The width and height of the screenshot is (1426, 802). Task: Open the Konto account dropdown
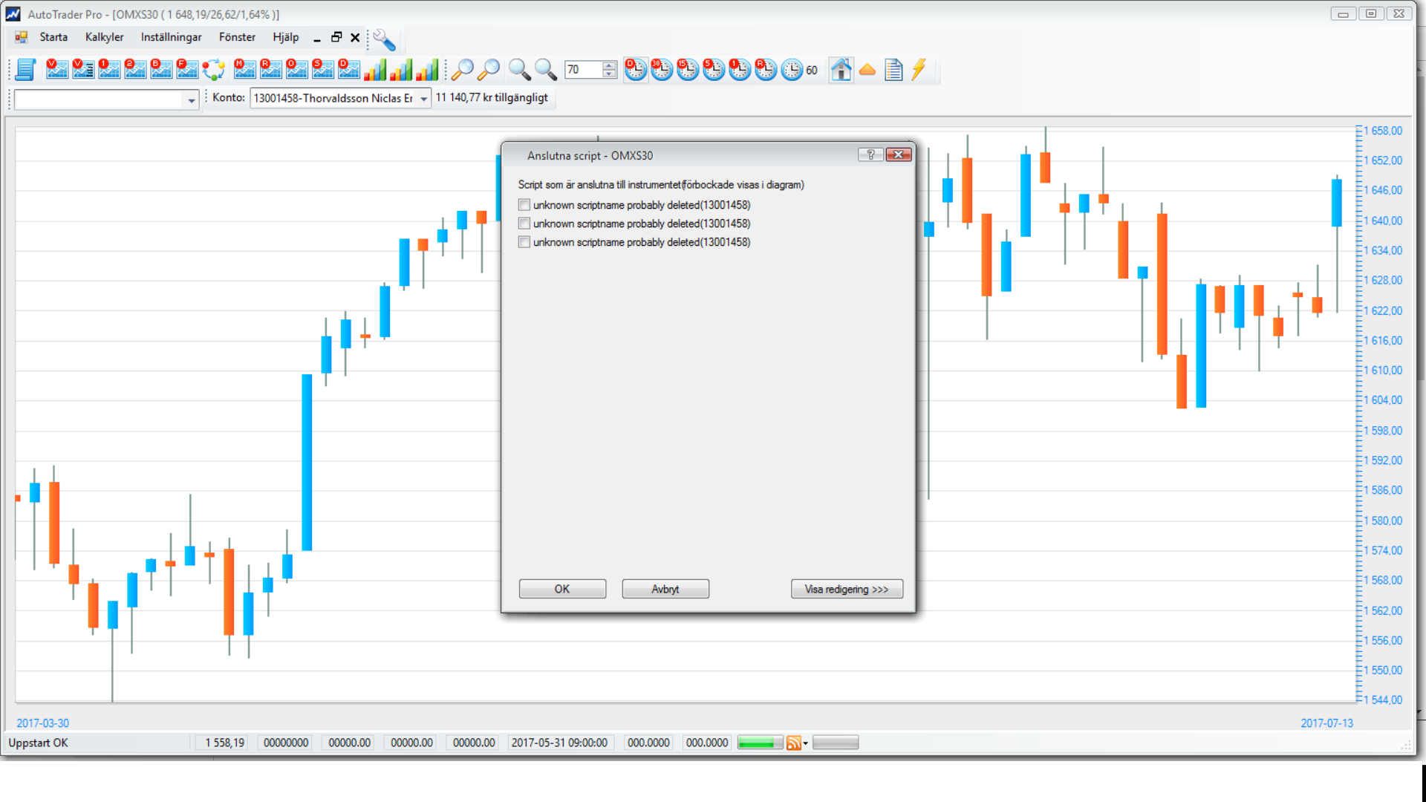tap(423, 99)
